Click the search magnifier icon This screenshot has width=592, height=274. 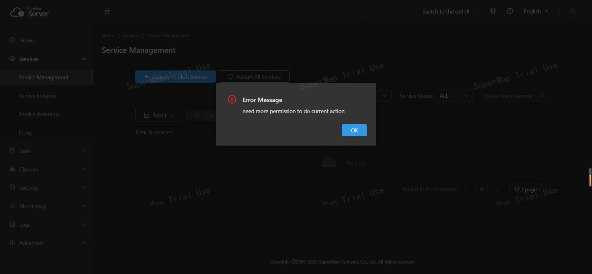point(542,96)
